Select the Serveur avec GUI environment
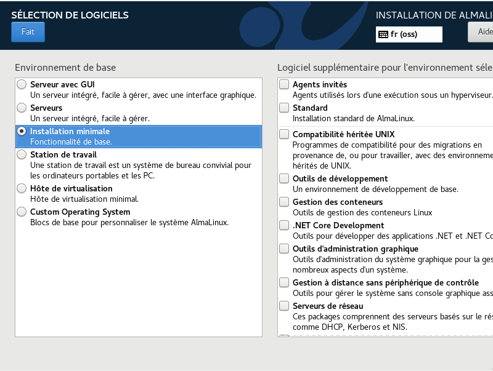Screen dimensions: 493x371 [22, 84]
